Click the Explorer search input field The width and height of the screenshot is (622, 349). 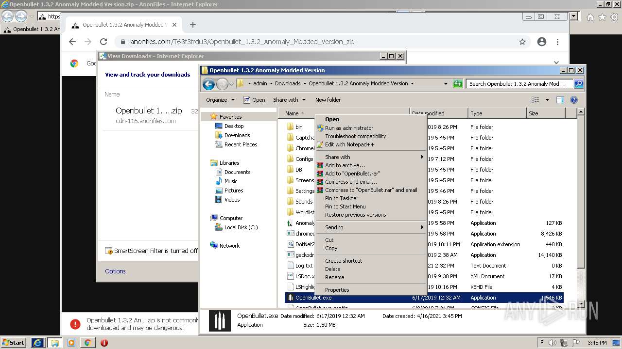click(519, 84)
